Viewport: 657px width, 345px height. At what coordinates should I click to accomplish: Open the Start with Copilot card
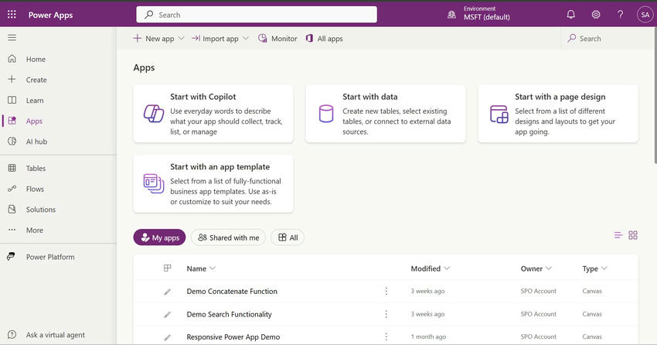point(213,114)
